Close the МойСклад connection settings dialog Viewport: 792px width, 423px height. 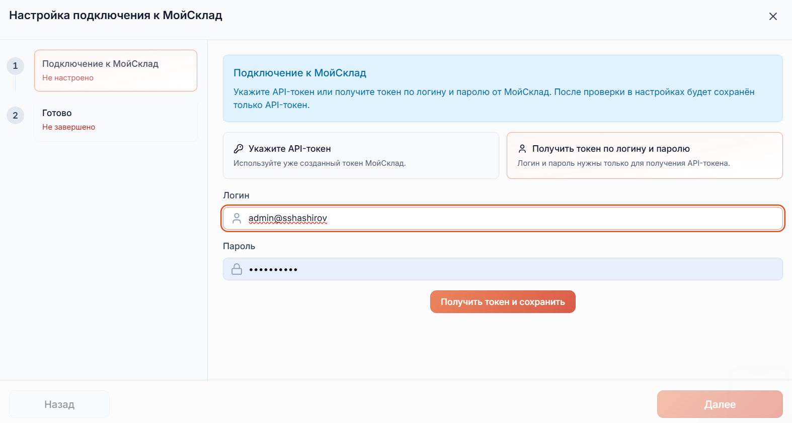click(773, 17)
